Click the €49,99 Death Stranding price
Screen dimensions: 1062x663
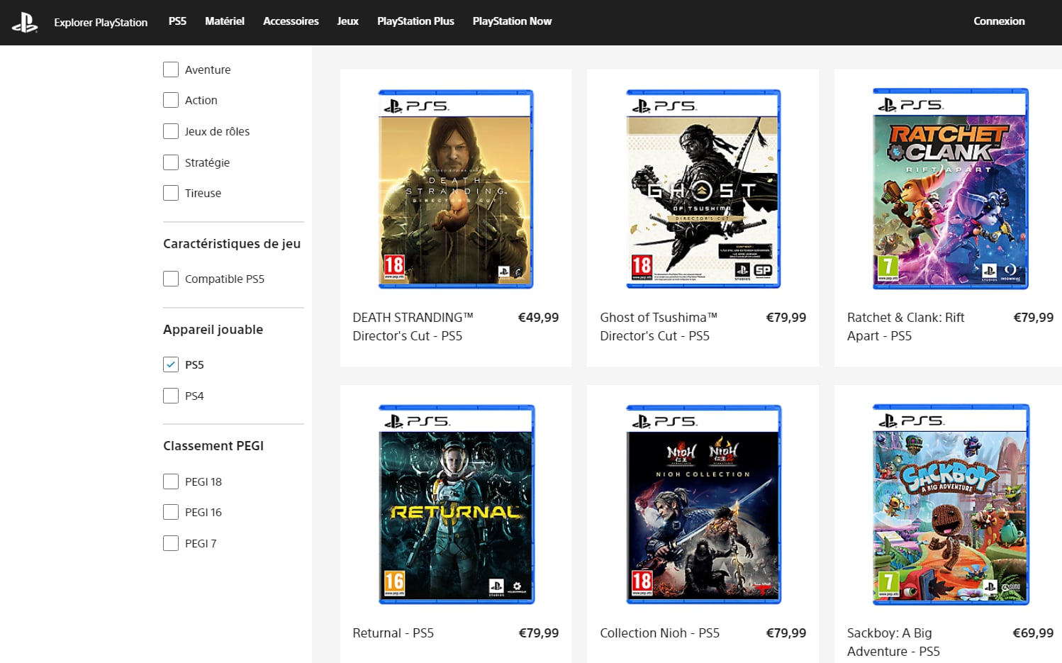click(538, 318)
